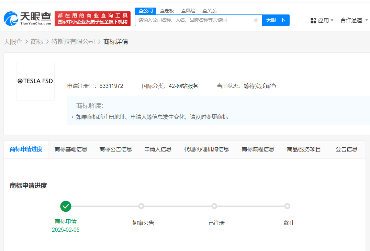Open the 申请人信息 tab
This screenshot has width=370, height=251.
158,149
